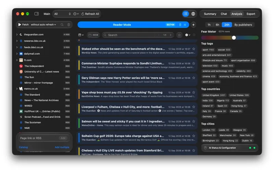Star the Liverpool v Fulham article
This screenshot has height=171, width=274.
pyautogui.click(x=194, y=107)
